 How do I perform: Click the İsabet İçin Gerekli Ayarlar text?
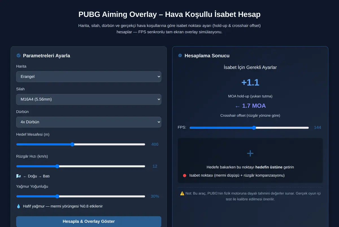250,67
